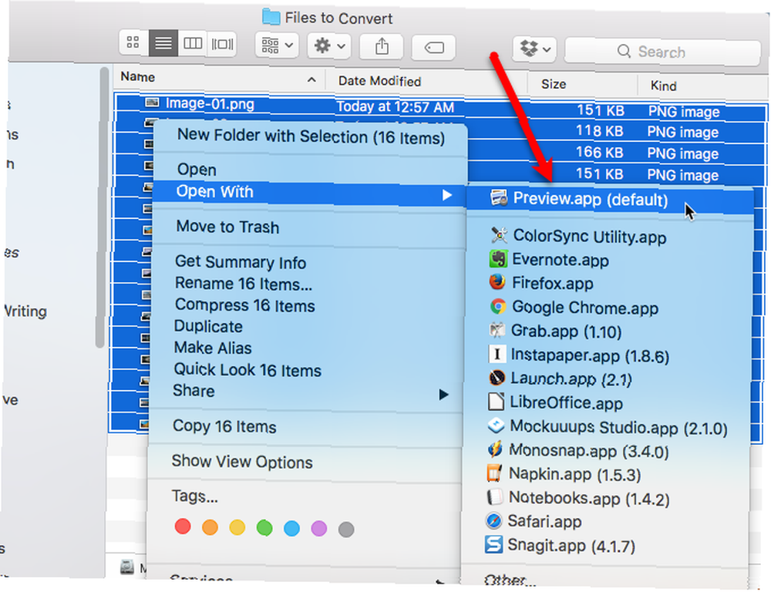Click Today at 12:57 AM date cell
Screen dimensions: 771x592
(395, 107)
